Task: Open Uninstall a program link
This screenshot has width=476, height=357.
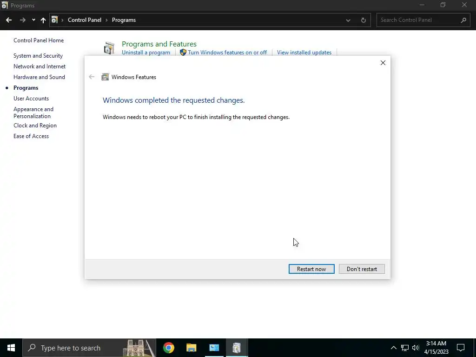Action: (145, 53)
